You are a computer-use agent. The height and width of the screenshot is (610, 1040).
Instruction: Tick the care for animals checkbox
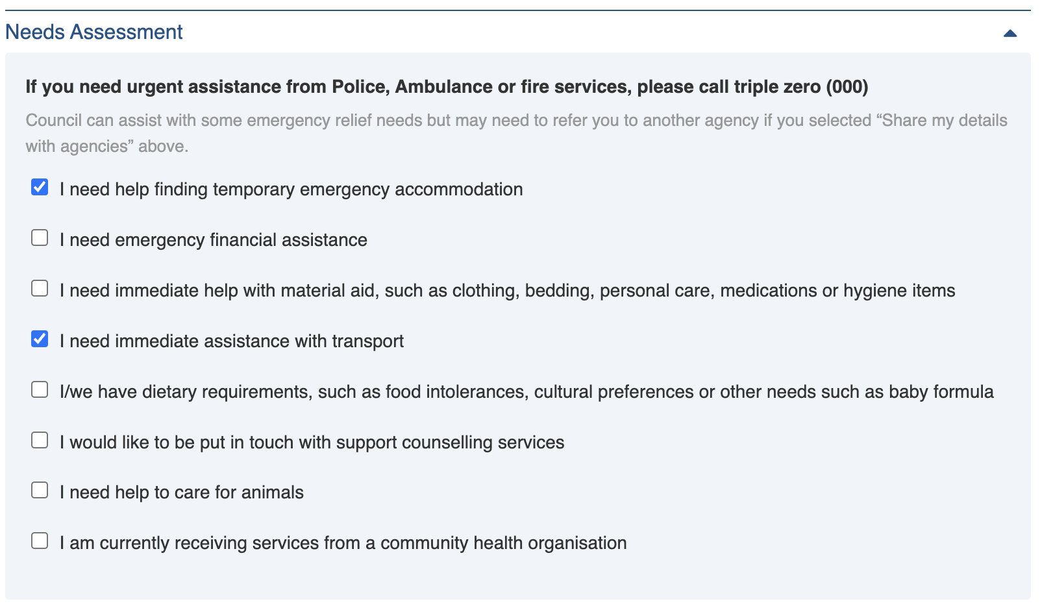click(x=40, y=491)
